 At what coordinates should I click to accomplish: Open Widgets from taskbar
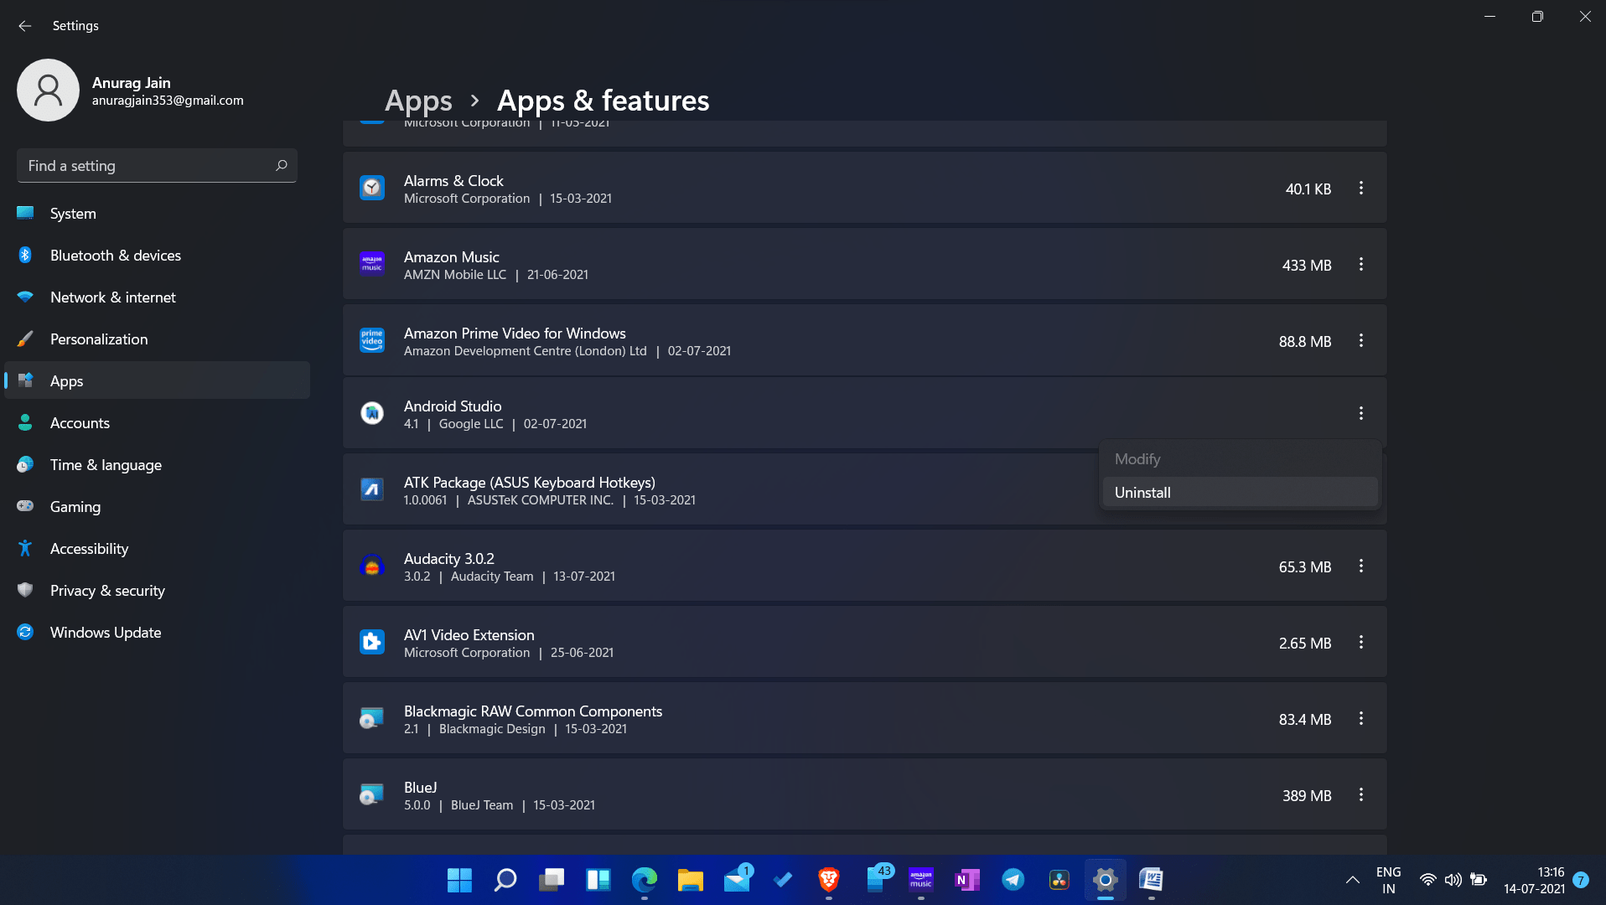click(598, 880)
